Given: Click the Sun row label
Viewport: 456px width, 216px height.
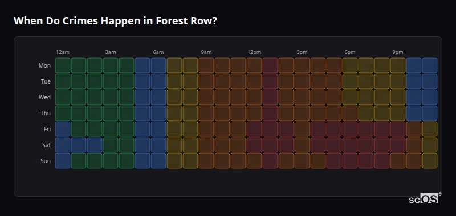Looking at the screenshot, I should [46, 161].
